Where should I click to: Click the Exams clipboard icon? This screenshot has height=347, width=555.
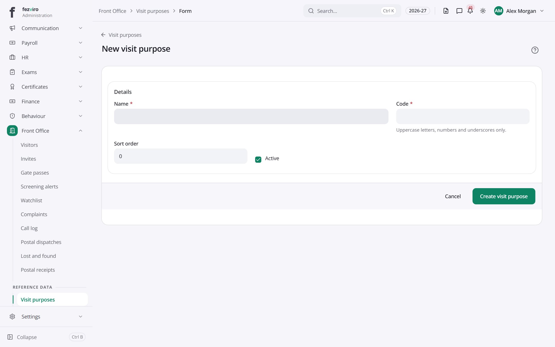coord(12,72)
